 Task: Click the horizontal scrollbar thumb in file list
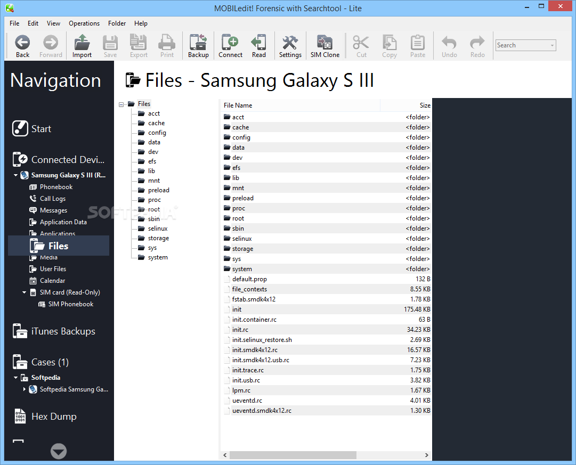click(x=293, y=455)
